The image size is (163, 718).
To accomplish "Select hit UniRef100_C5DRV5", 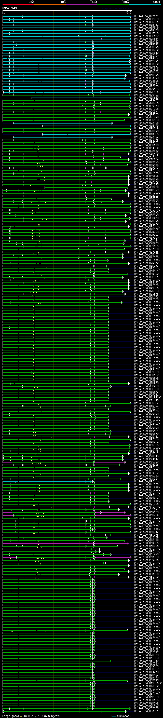I will pos(146,201).
